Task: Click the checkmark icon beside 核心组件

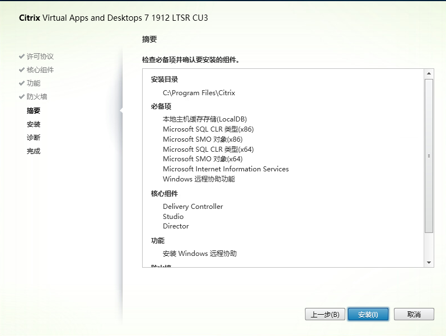Action: (x=22, y=70)
